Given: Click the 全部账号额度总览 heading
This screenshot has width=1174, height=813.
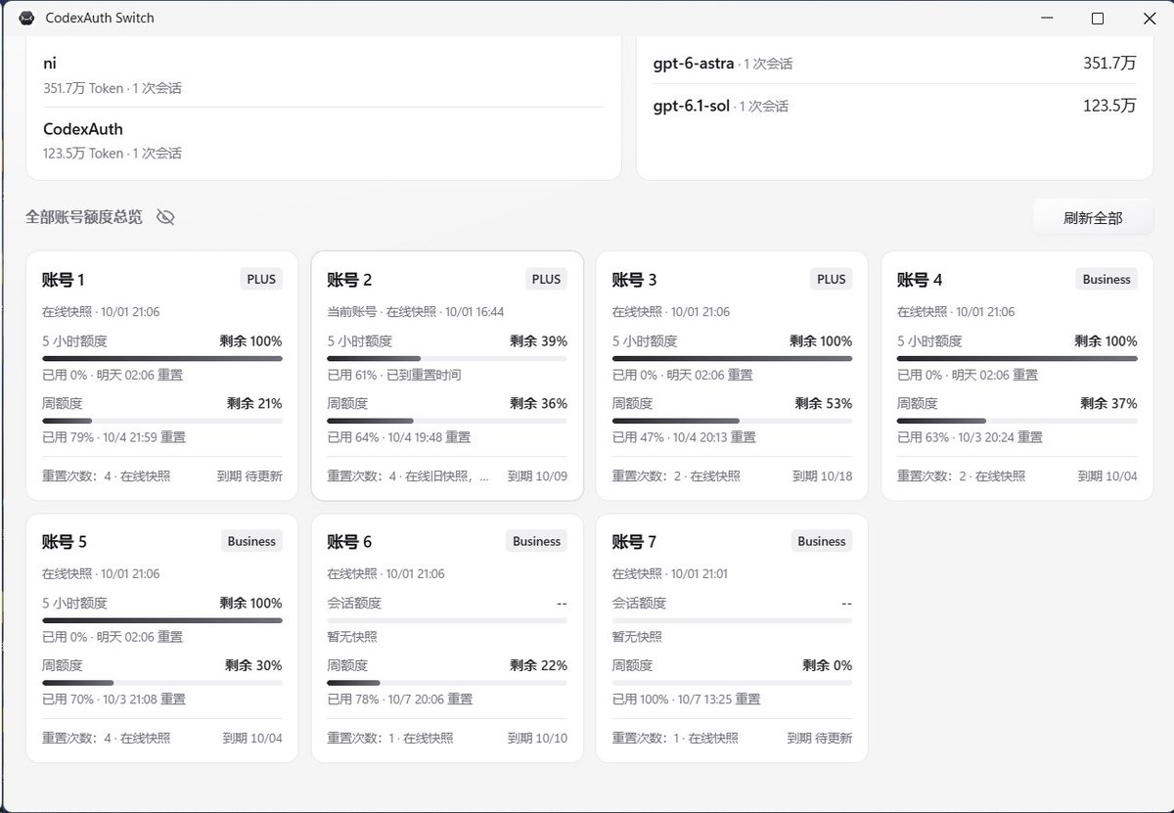Looking at the screenshot, I should (x=84, y=217).
